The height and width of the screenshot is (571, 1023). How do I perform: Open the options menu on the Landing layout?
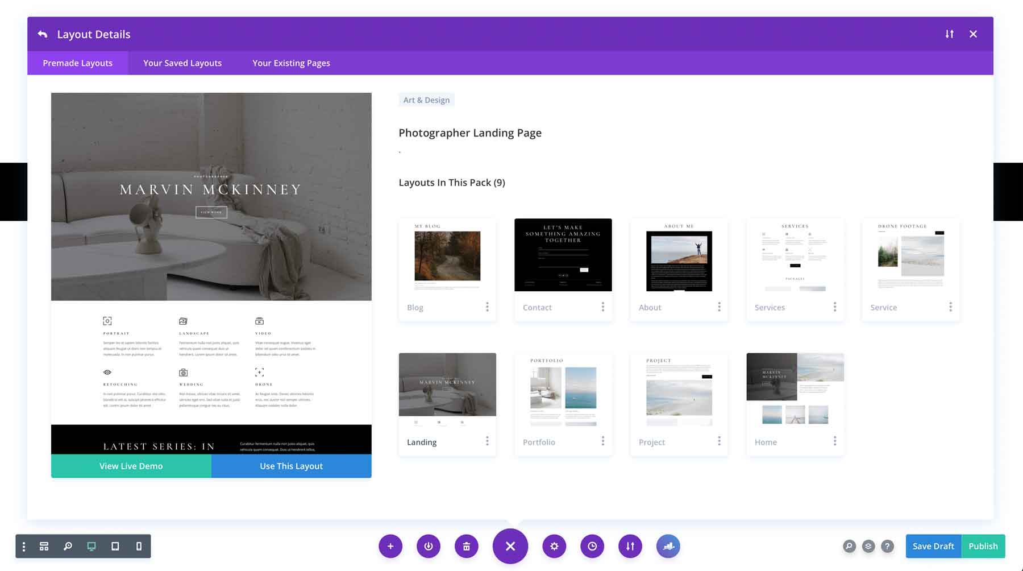point(487,441)
